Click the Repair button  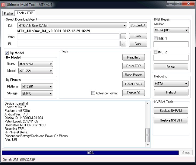pyautogui.click(x=171, y=67)
